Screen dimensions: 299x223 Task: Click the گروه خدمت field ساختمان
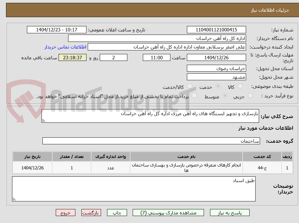[151, 141]
